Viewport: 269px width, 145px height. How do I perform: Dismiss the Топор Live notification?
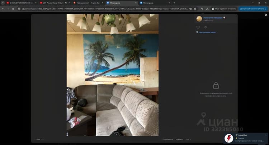pos(266,135)
